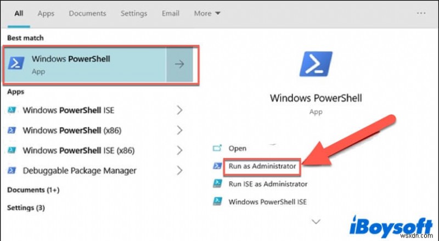Launch Windows PowerShell ISE from preview pane

(267, 202)
